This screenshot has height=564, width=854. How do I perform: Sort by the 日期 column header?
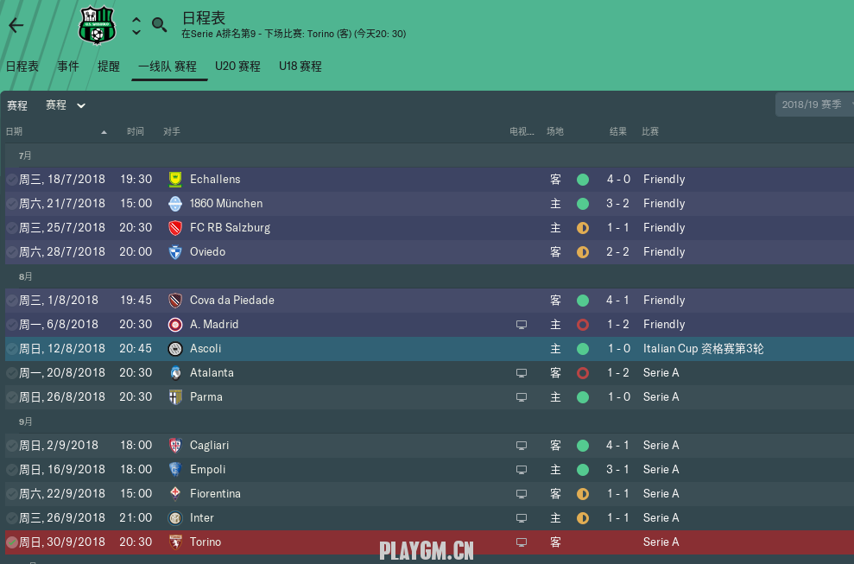point(14,131)
